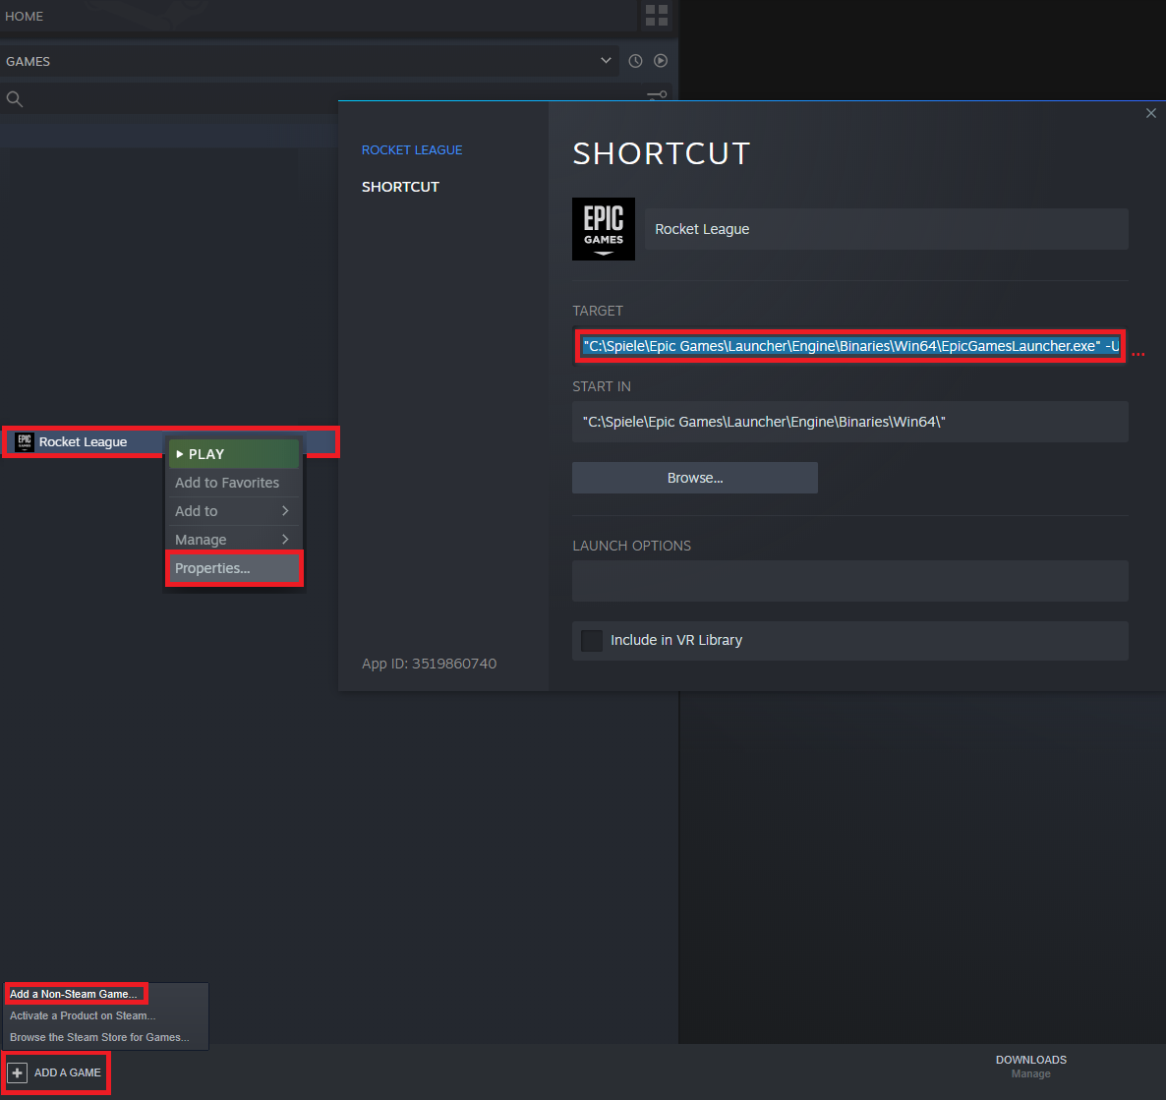Viewport: 1166px width, 1100px height.
Task: Click the recent activity clock icon
Action: [x=635, y=61]
